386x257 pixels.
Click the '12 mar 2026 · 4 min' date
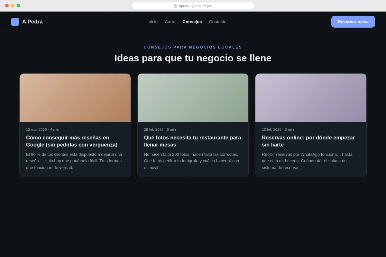pyautogui.click(x=42, y=129)
